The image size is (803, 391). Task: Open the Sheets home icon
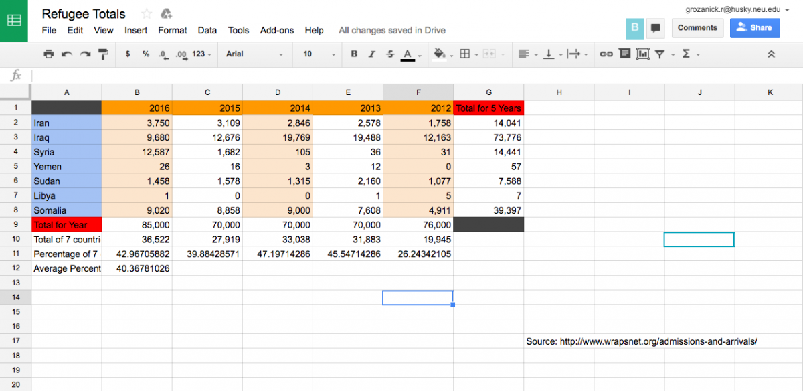pyautogui.click(x=14, y=21)
